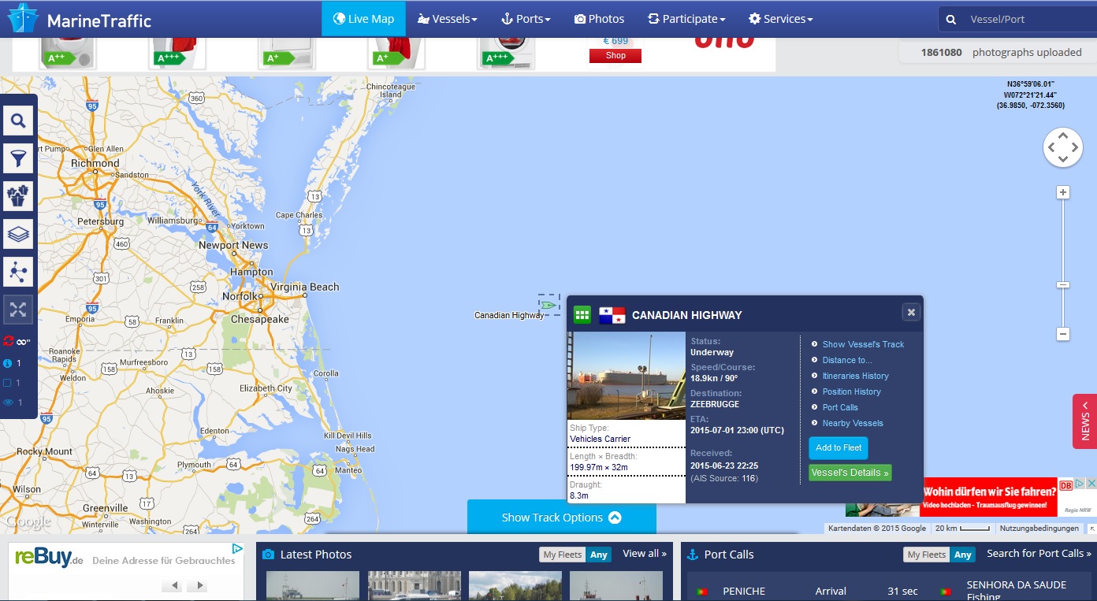The height and width of the screenshot is (601, 1097).
Task: Open Ports dropdown menu
Action: click(526, 19)
